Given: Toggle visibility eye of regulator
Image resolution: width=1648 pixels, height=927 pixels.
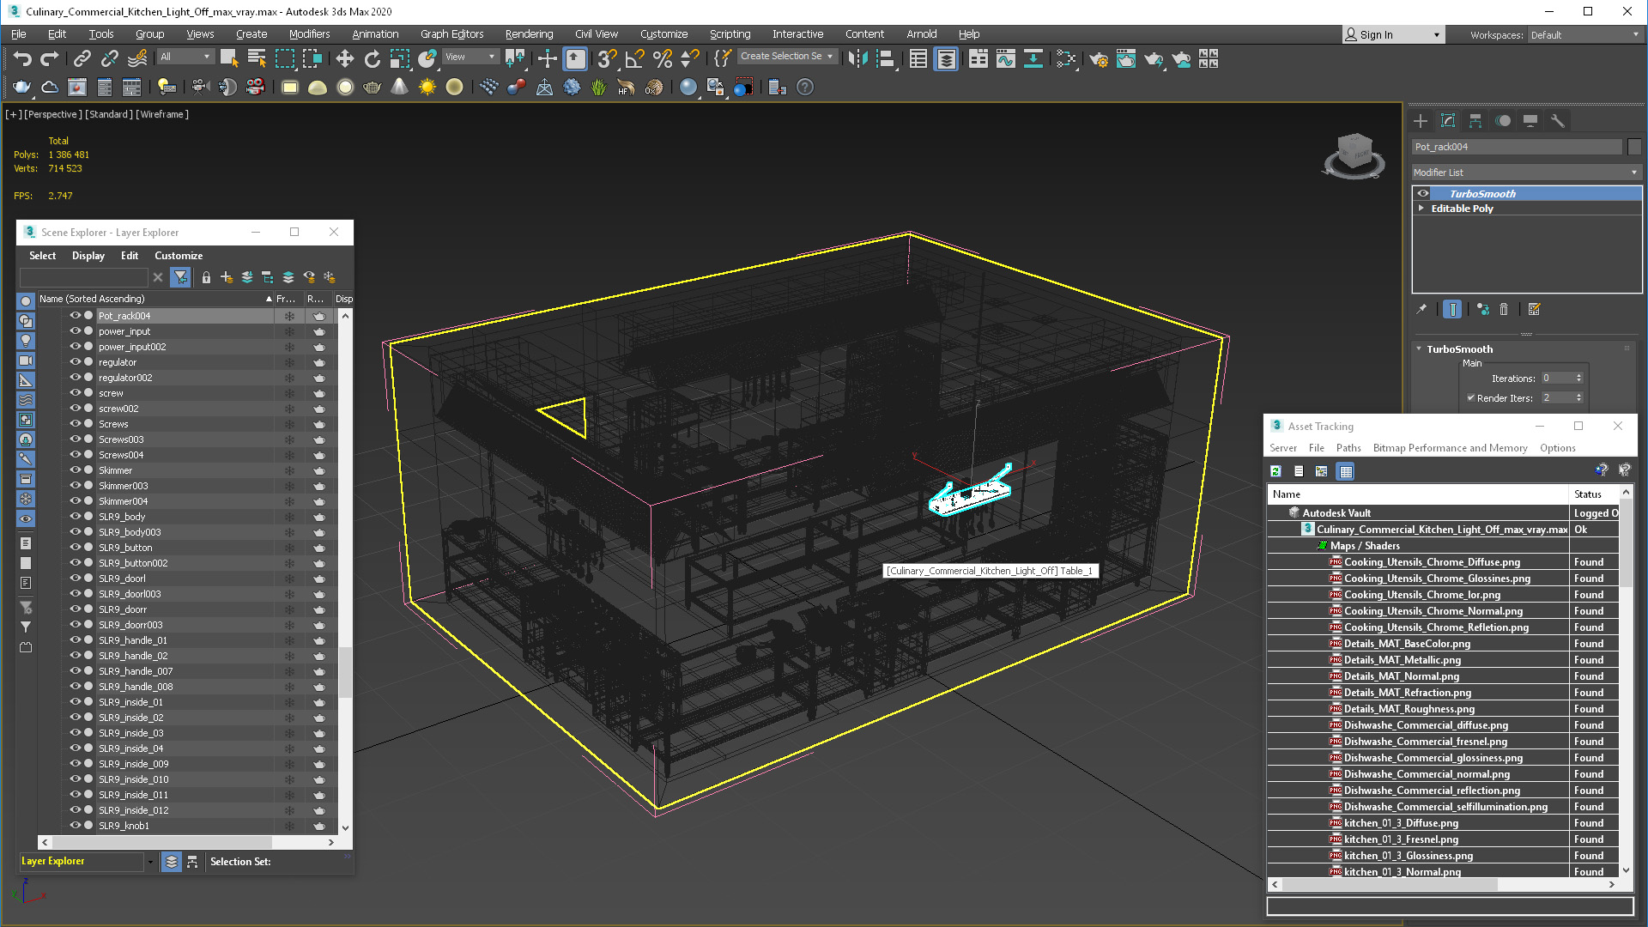Looking at the screenshot, I should [75, 362].
